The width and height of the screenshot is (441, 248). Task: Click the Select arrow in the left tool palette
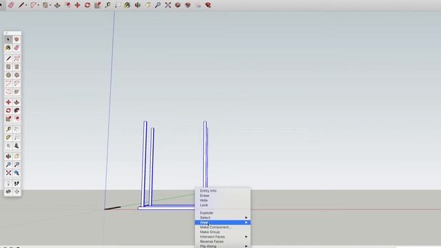pyautogui.click(x=8, y=40)
